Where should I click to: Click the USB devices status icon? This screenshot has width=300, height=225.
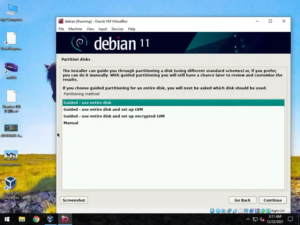[235, 211]
